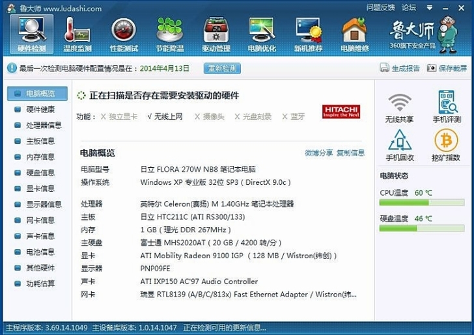Open the 新机推荐 new PC recommendations

309,34
